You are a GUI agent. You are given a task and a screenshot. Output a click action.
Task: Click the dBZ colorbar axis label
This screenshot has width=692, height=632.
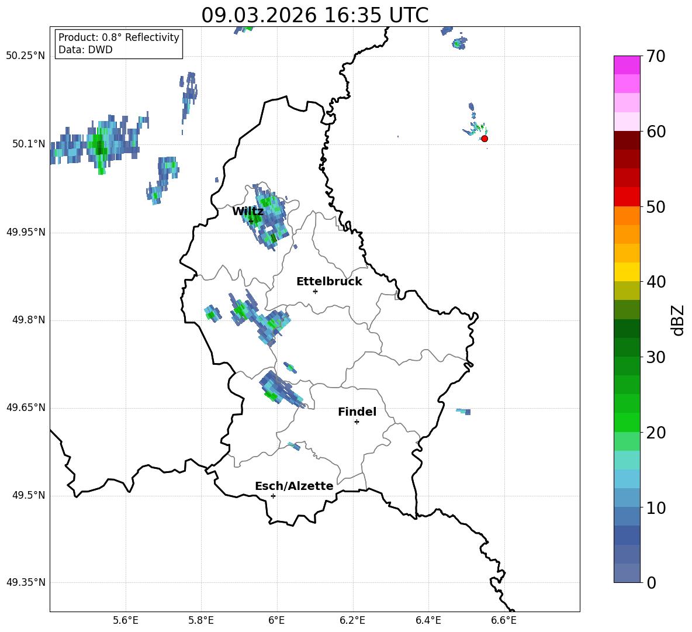tap(678, 320)
